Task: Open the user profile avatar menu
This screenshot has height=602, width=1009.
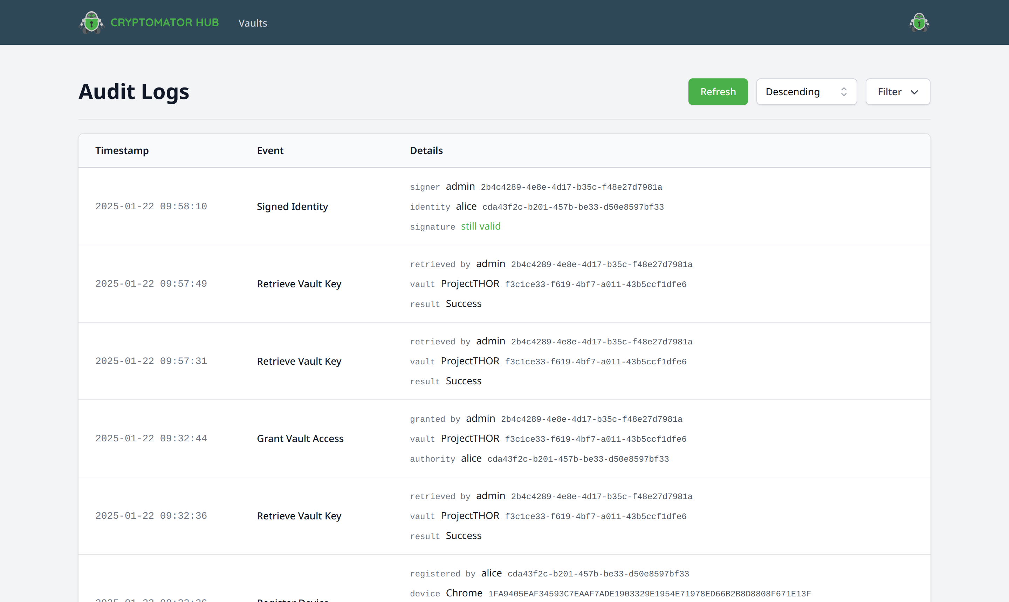Action: [x=919, y=22]
